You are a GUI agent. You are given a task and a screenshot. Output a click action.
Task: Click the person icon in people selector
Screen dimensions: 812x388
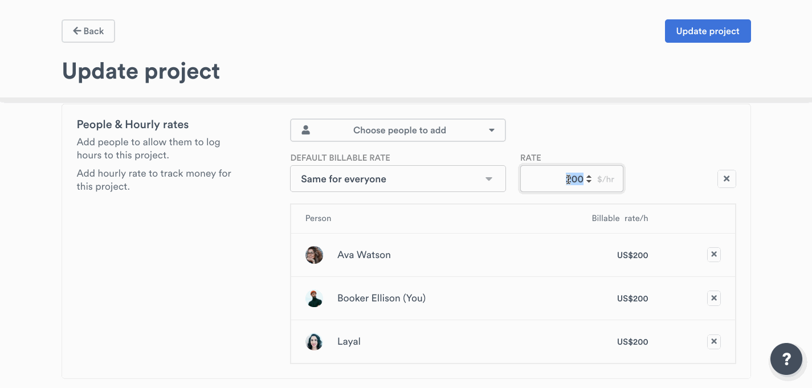click(x=306, y=130)
